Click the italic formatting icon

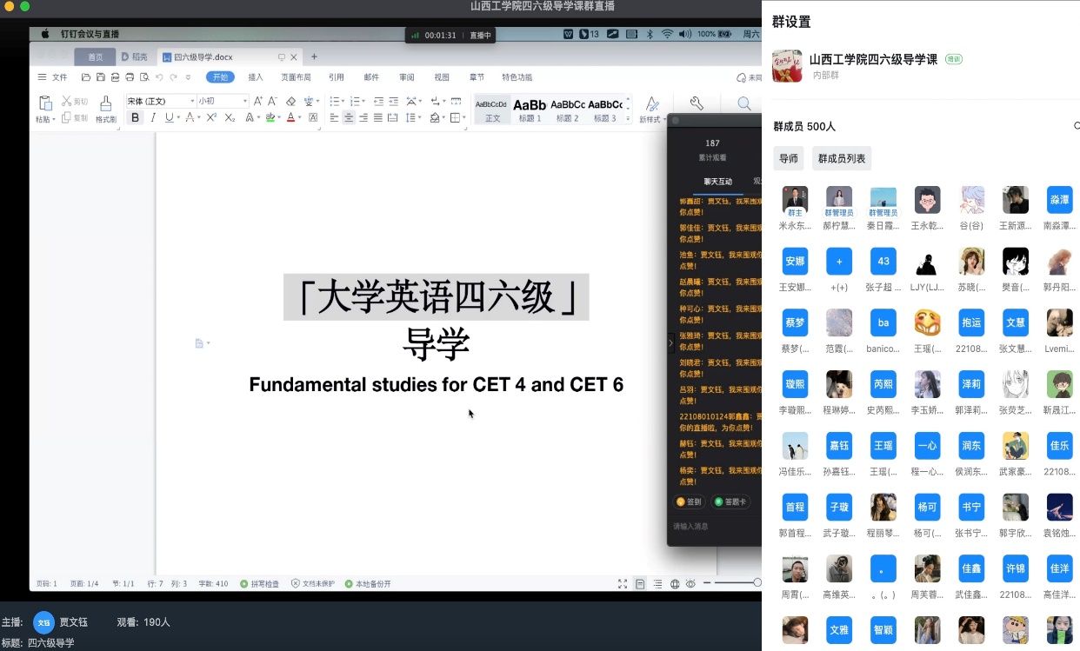(x=153, y=117)
